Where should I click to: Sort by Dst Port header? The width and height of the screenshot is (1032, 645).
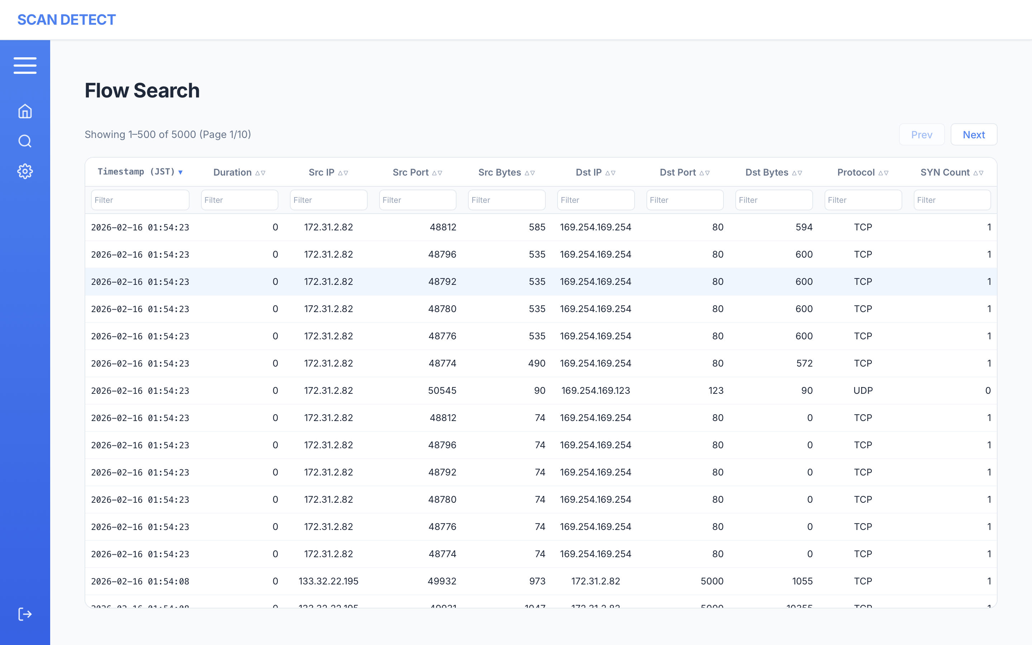click(684, 172)
